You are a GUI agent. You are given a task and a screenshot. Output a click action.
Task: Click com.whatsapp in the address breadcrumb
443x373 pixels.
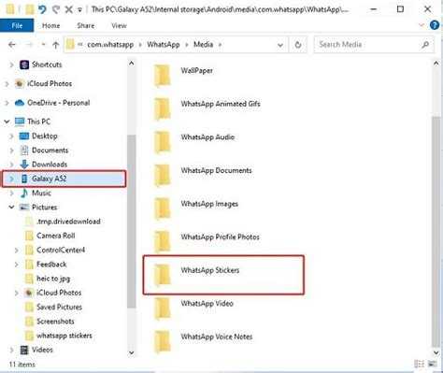click(x=110, y=45)
